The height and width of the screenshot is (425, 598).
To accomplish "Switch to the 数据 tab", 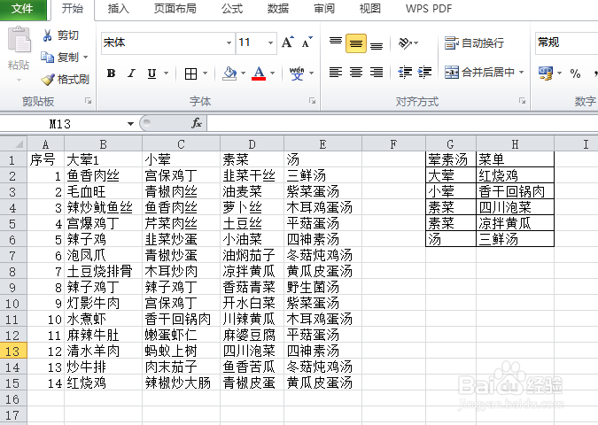I will pos(277,8).
